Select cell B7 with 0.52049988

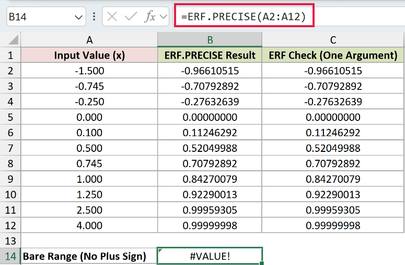(x=210, y=148)
